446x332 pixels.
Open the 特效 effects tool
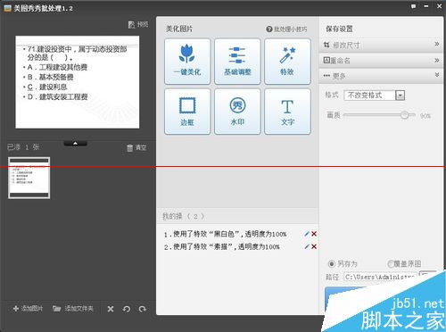[x=287, y=62]
